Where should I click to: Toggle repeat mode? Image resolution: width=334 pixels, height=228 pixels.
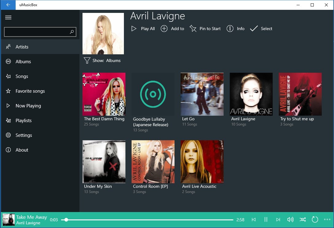pyautogui.click(x=315, y=219)
